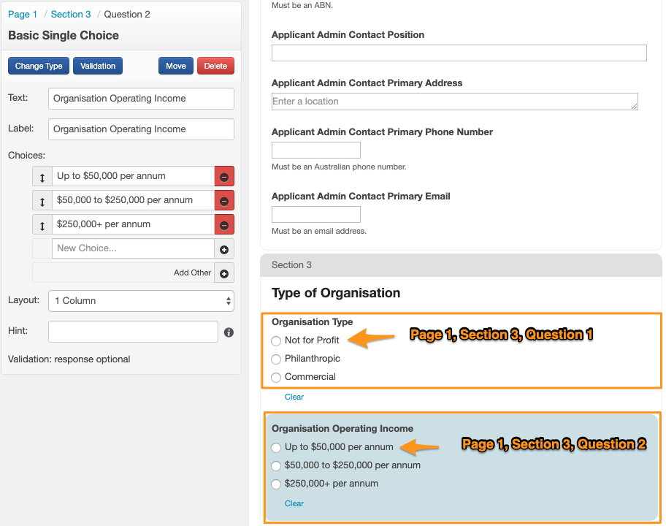
Task: Click the reorder handle for 'Up to $50,000'
Action: coord(42,177)
